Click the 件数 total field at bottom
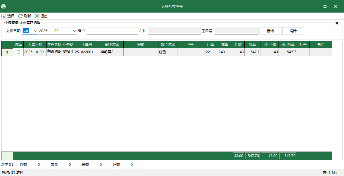Image resolution: width=344 pixels, height=176 pixels. [39, 165]
